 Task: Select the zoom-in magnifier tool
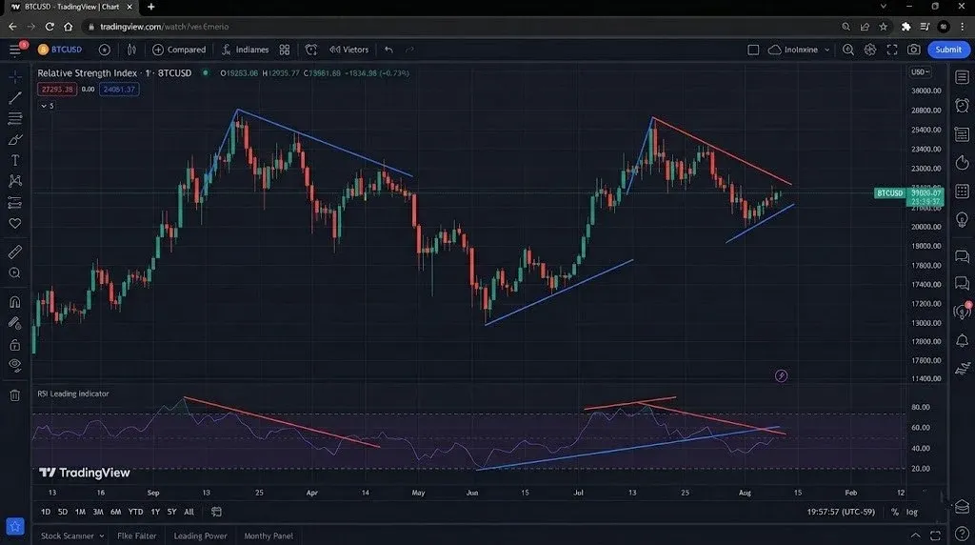tap(15, 273)
